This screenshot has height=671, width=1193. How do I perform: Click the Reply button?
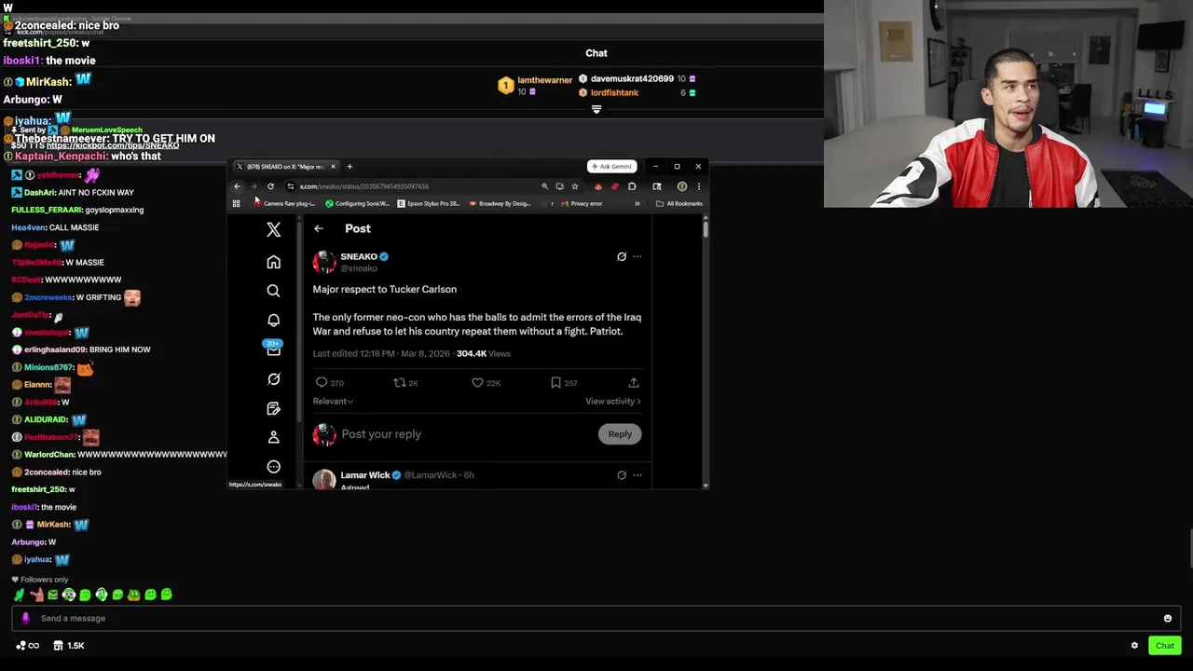[x=620, y=434]
